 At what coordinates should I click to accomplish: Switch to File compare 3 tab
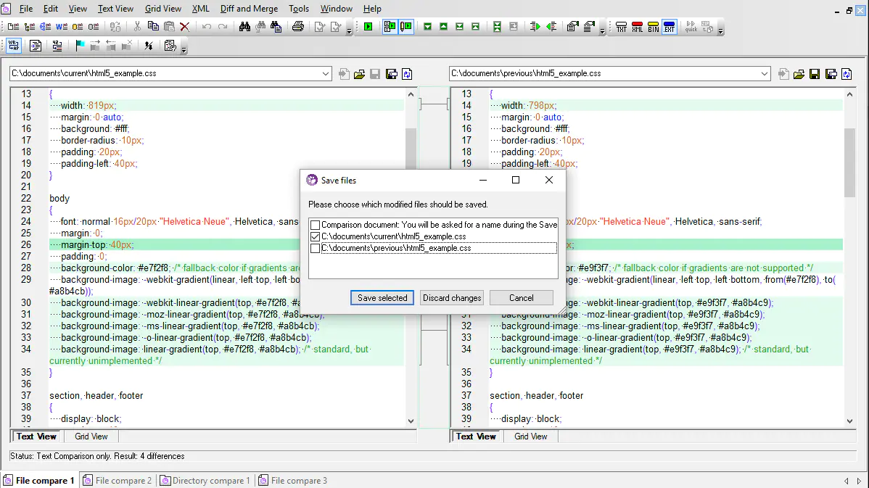click(x=292, y=480)
